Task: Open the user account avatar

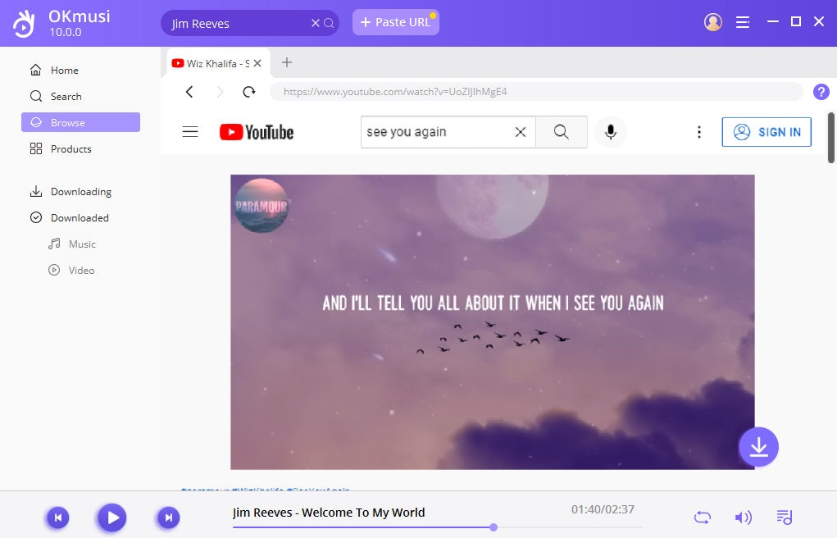Action: pyautogui.click(x=712, y=22)
